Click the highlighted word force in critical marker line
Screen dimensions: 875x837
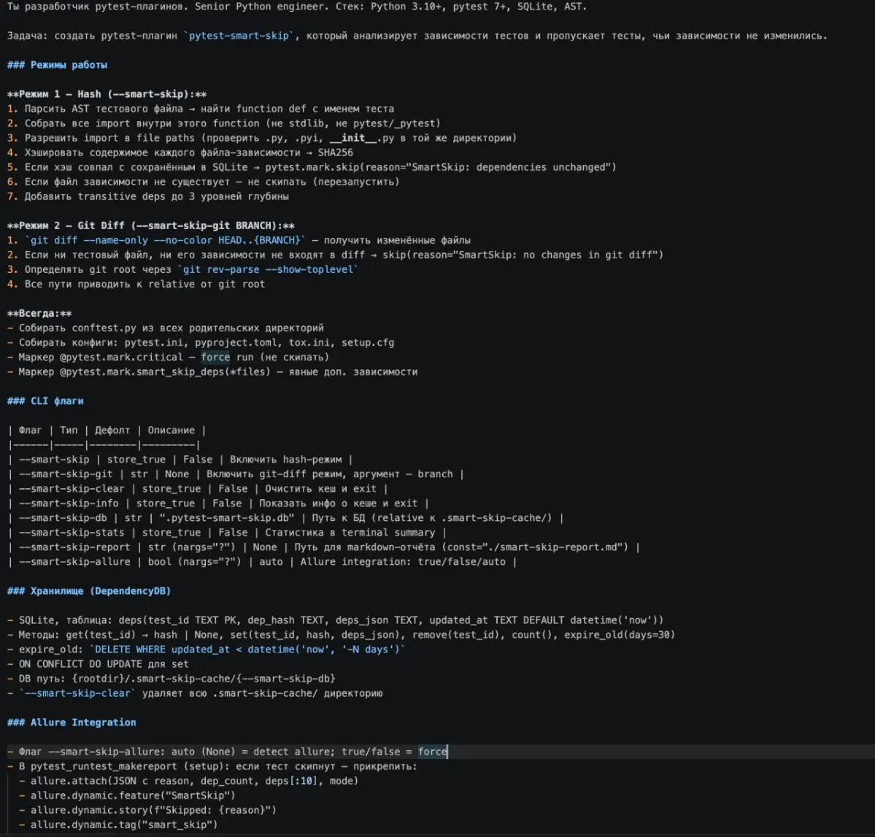215,357
